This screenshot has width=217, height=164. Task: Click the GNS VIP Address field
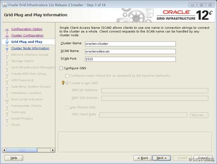coord(155,91)
